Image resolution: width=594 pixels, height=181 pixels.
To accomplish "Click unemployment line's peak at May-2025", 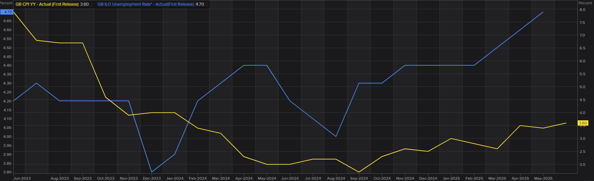I will (x=543, y=12).
